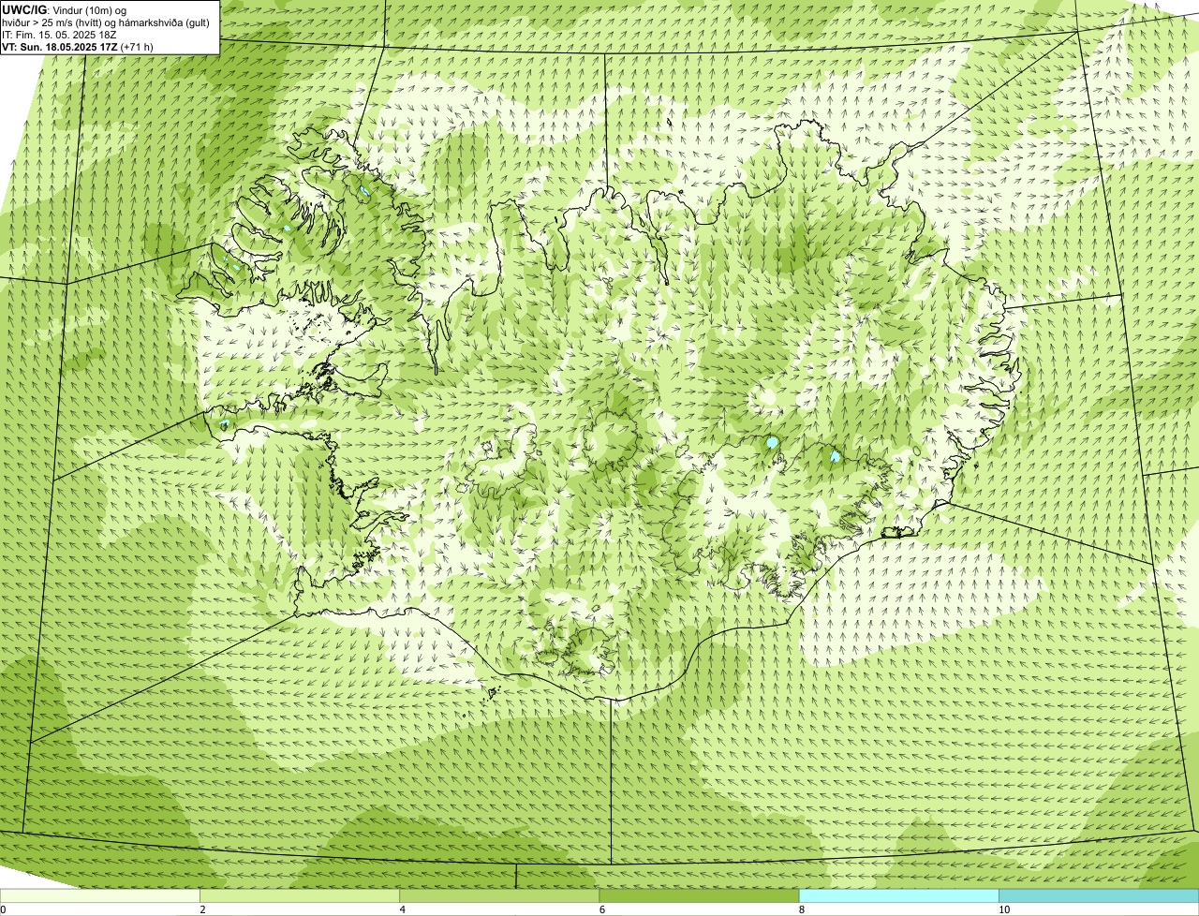Click the teal legend swatch above 10 m/s

click(1099, 895)
